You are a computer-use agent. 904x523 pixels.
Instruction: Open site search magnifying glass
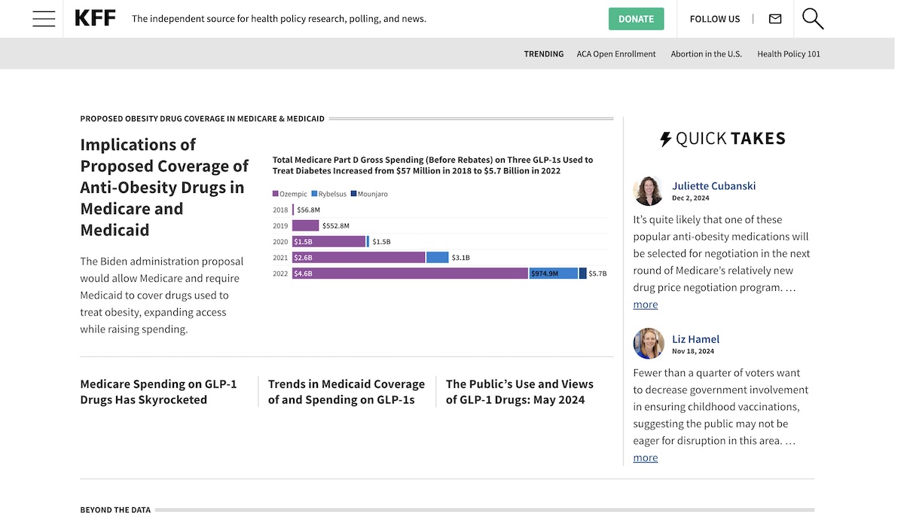click(813, 19)
